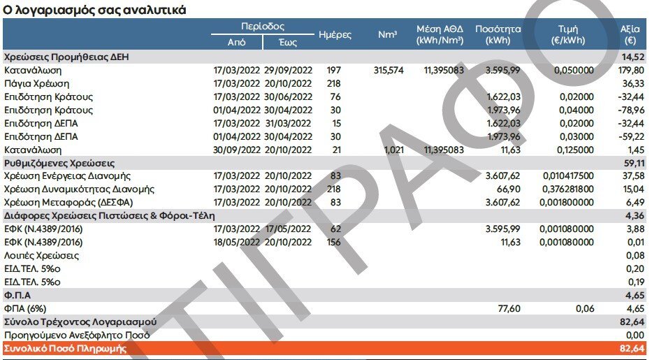Image resolution: width=659 pixels, height=360 pixels.
Task: Select the end date 30/06/2022
Action: [289, 96]
